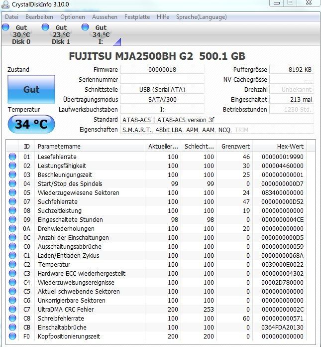
Task: Select hex value 0000000004CE
Action: click(x=282, y=220)
